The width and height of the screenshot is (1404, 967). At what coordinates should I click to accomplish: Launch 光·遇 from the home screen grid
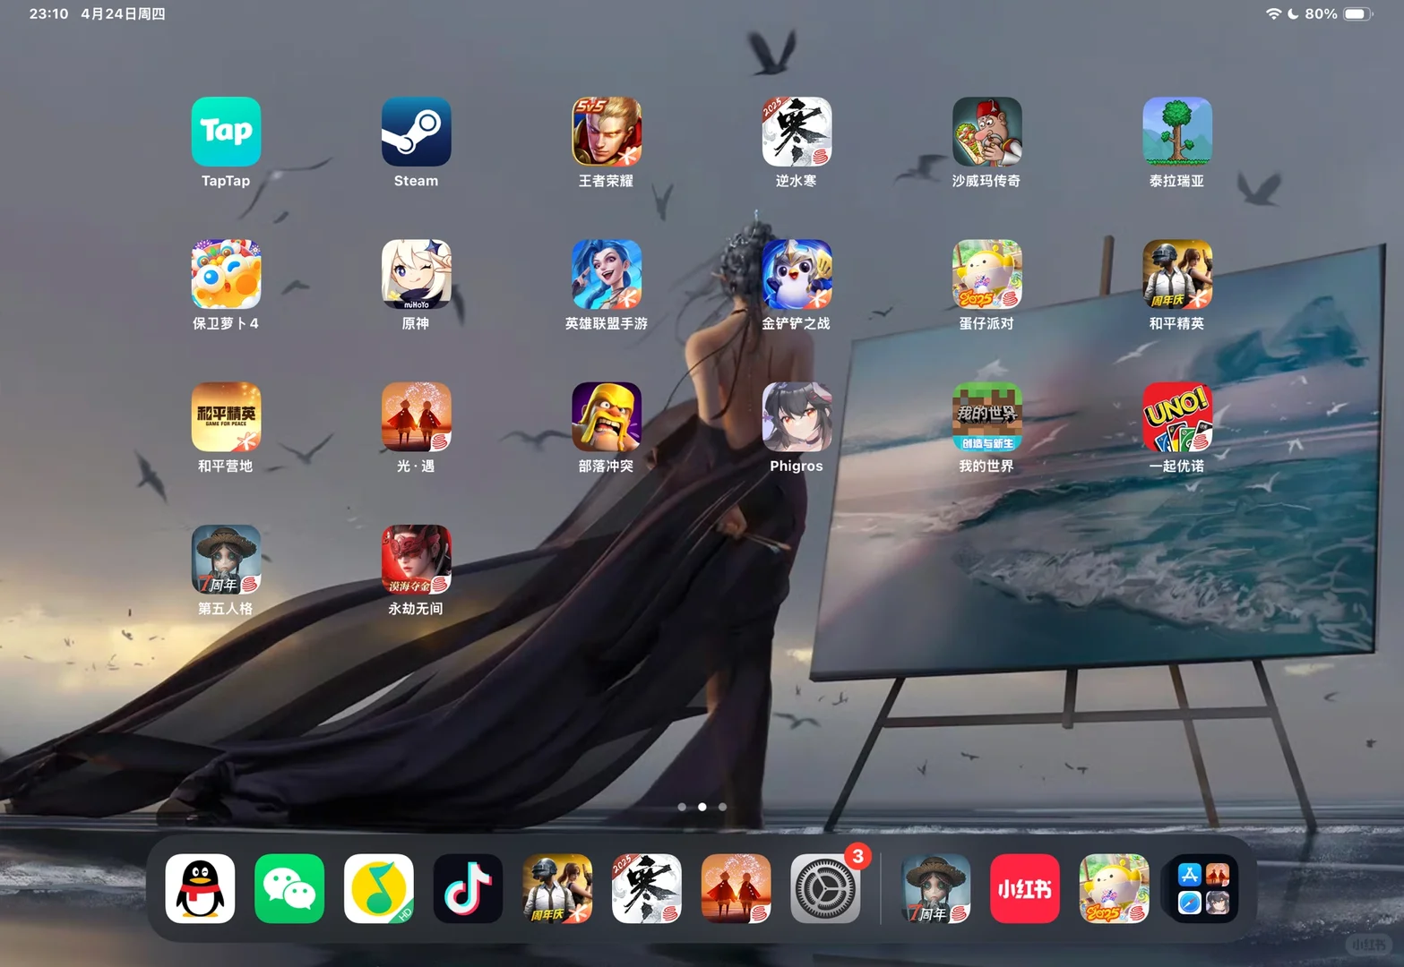point(416,417)
